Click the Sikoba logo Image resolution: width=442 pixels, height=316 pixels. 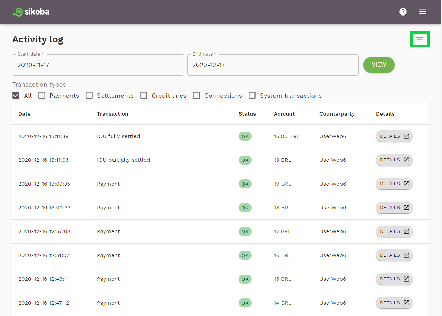31,12
